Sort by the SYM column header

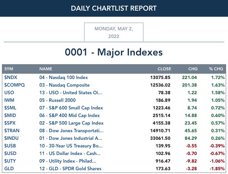[x=9, y=69]
